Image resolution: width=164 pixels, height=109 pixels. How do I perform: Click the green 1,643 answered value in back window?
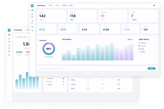click(19, 52)
